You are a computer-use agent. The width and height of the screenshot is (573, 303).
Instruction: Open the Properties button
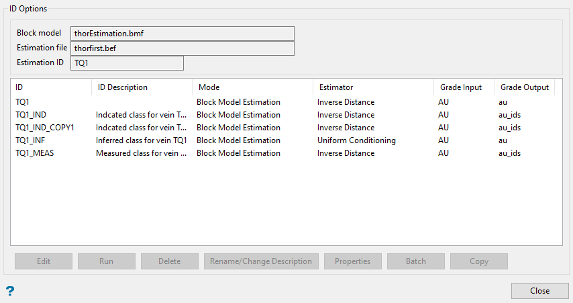tap(353, 261)
